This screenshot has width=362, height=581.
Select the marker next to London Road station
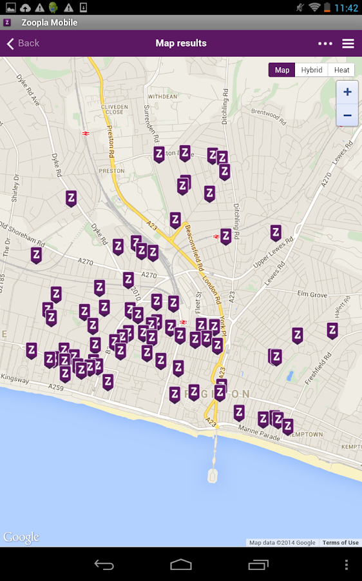[225, 236]
